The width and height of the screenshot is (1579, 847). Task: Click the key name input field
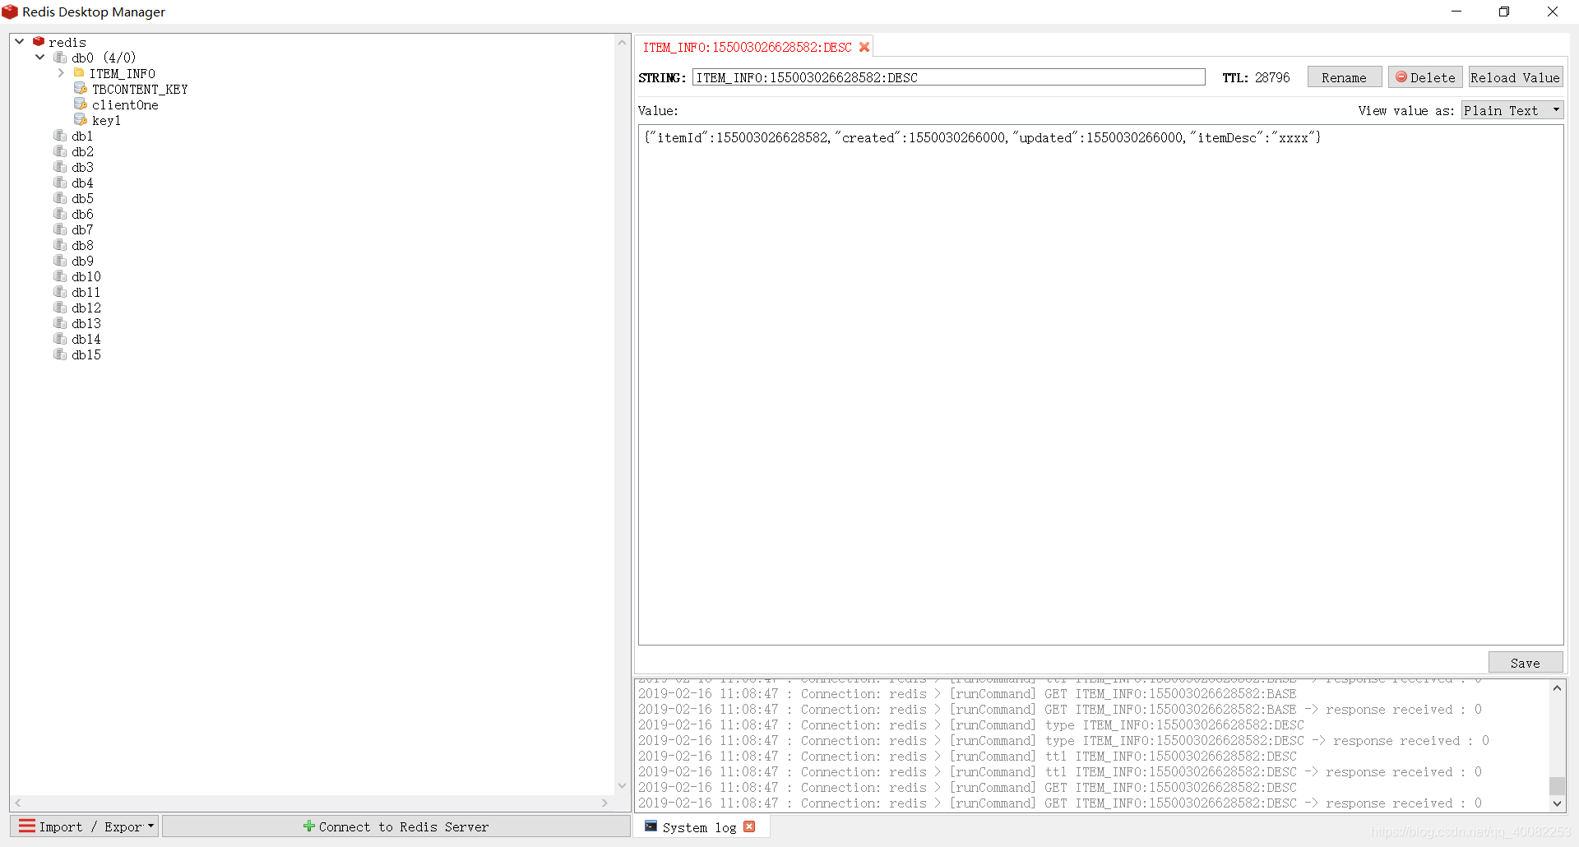pos(948,77)
